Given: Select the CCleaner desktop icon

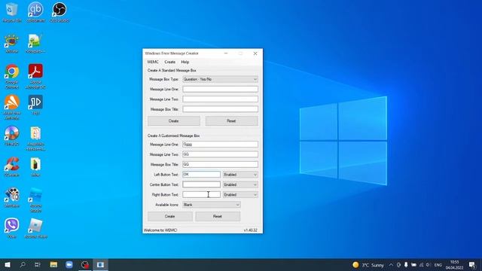Looking at the screenshot, I should [x=12, y=167].
